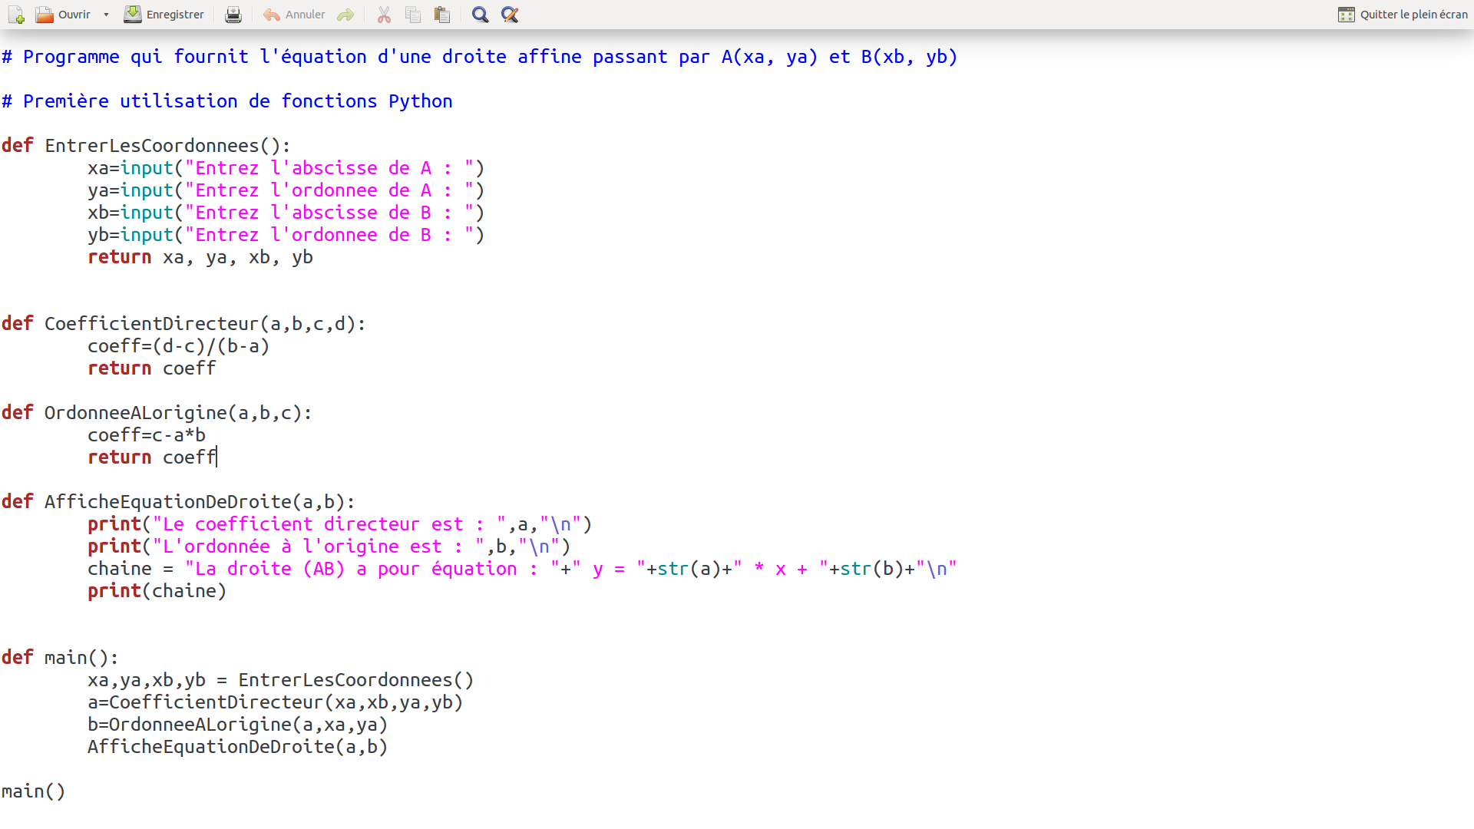The height and width of the screenshot is (829, 1474).
Task: Click on the first comment line text
Action: tap(479, 57)
